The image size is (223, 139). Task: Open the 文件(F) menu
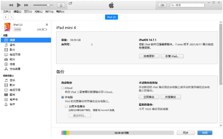tap(7, 12)
